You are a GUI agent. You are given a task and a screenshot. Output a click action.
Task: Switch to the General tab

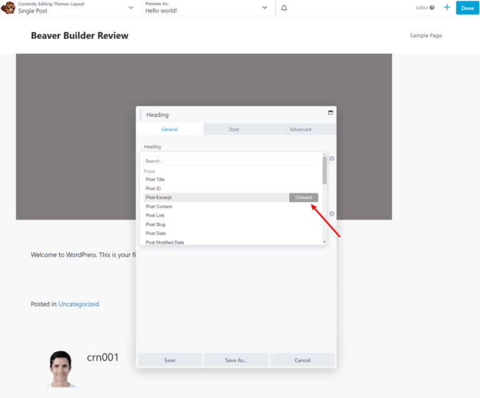point(169,130)
